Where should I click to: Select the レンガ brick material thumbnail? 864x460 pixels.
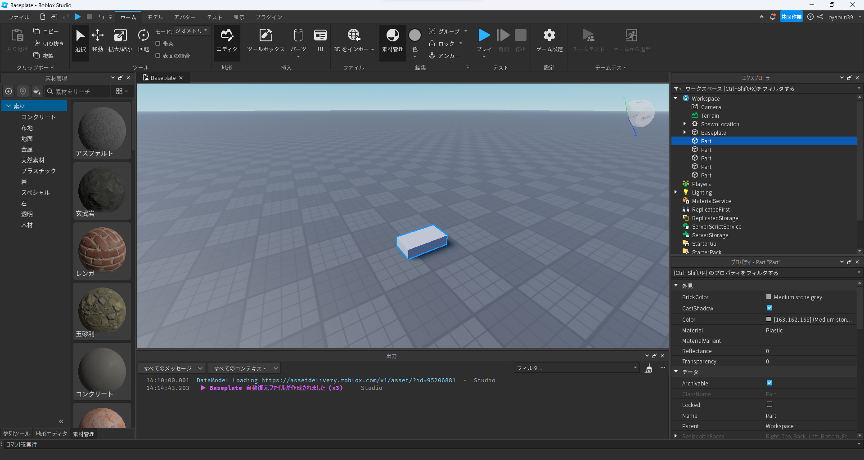click(102, 251)
